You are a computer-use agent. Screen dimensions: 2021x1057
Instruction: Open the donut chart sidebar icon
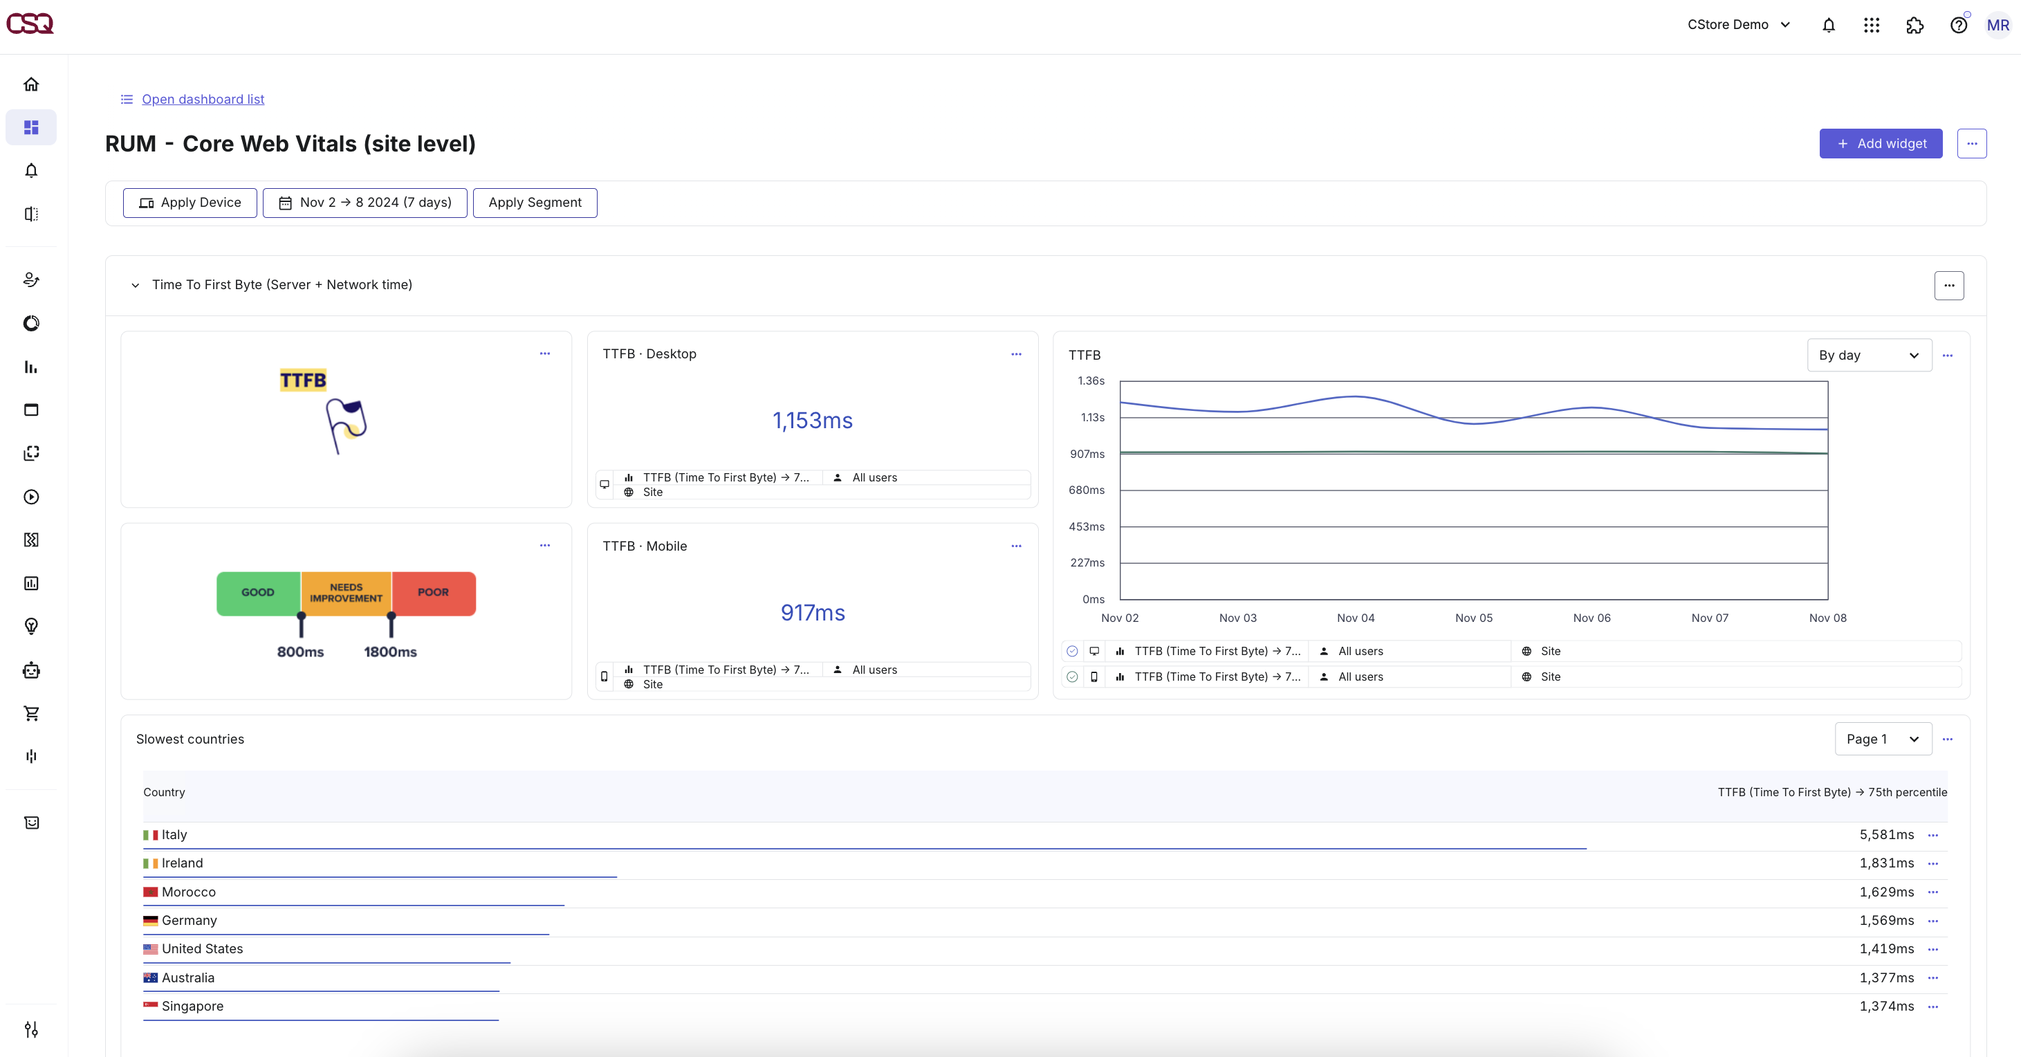click(31, 323)
